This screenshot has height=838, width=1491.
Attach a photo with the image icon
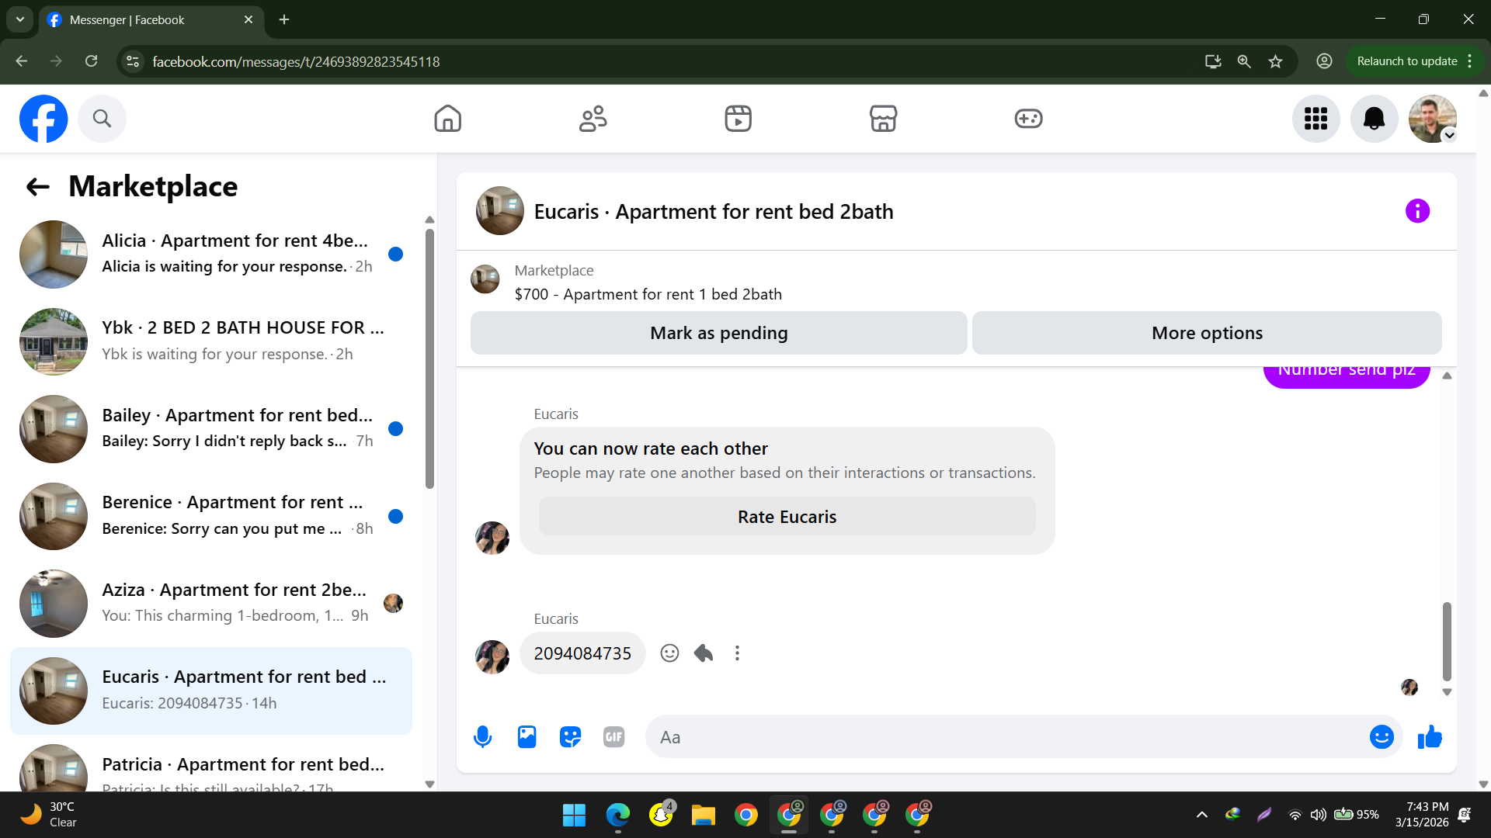(x=527, y=737)
